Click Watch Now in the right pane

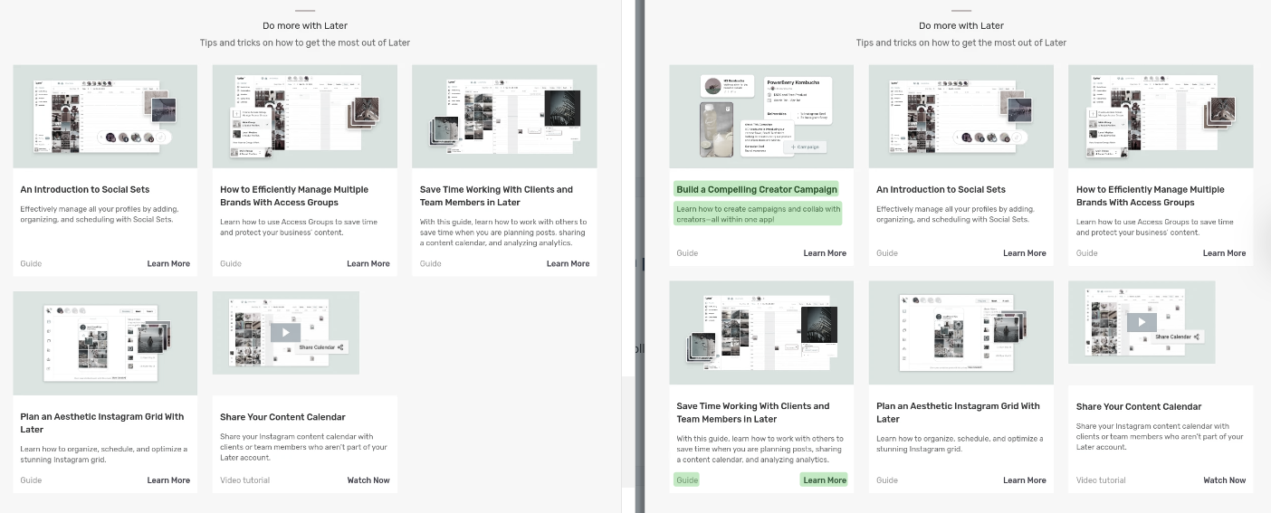pyautogui.click(x=1224, y=480)
